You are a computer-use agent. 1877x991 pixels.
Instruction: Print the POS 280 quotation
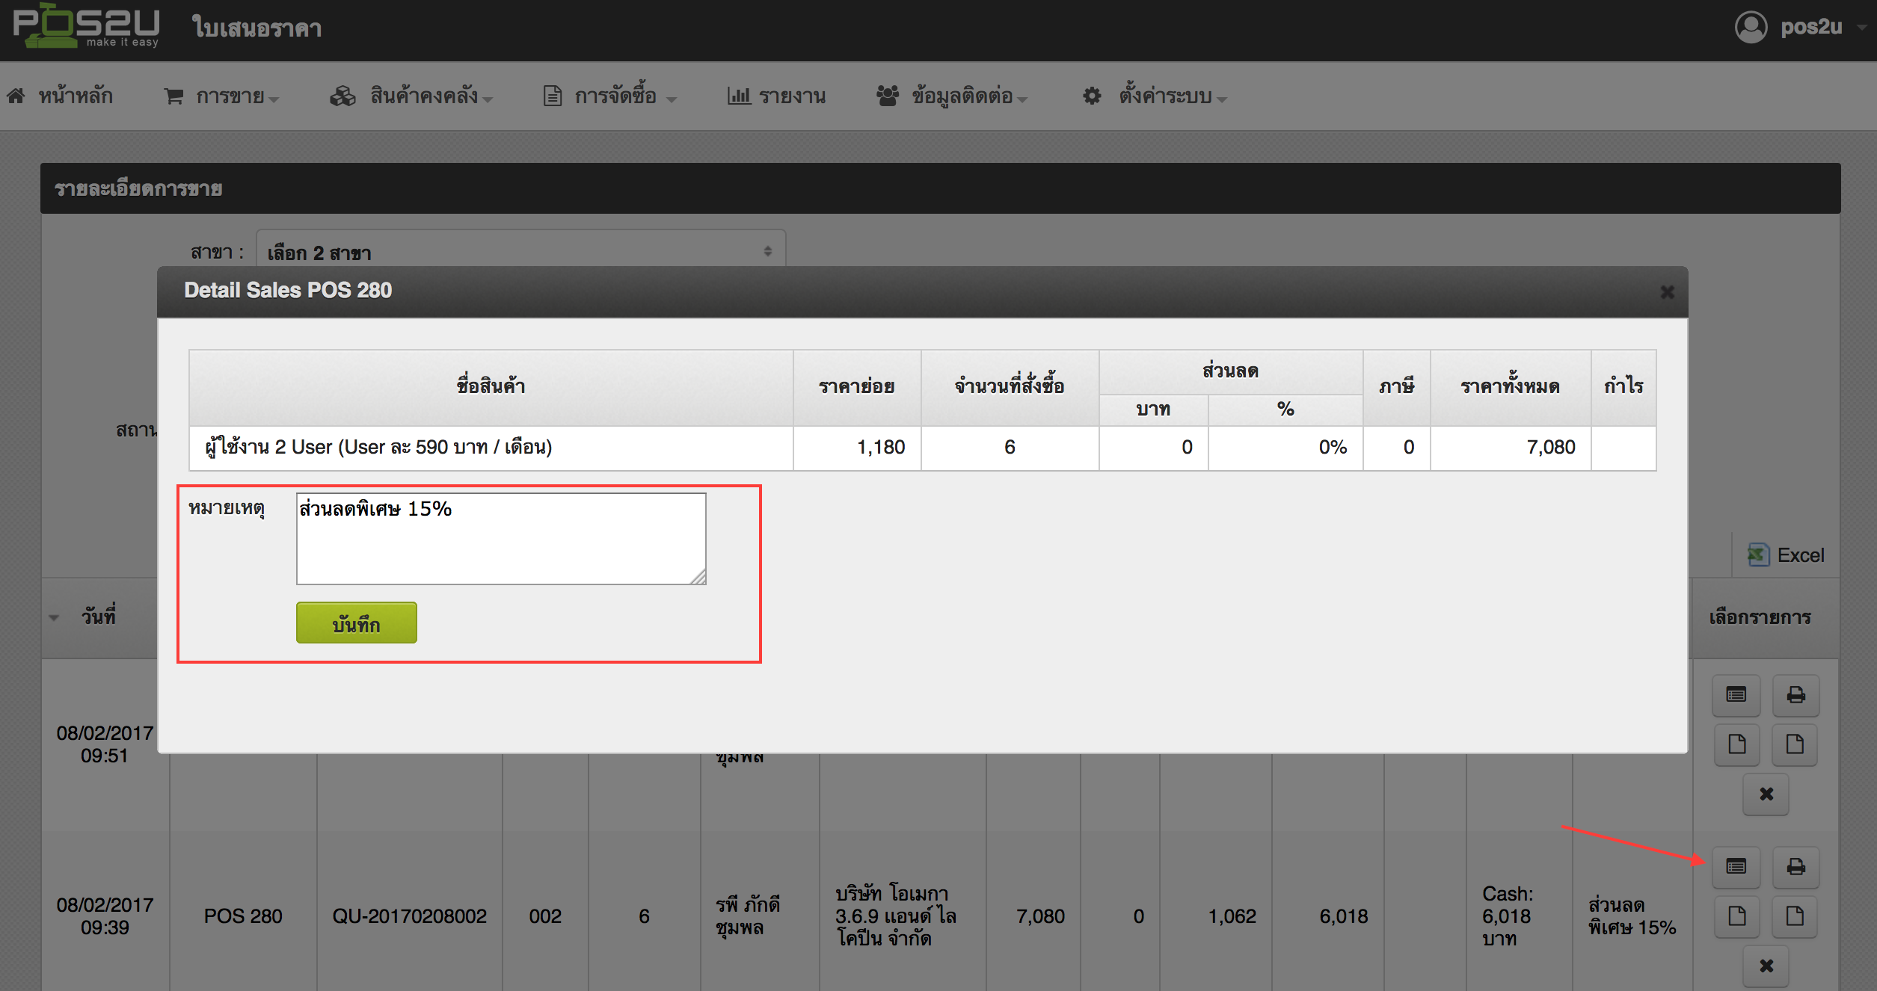click(1795, 867)
